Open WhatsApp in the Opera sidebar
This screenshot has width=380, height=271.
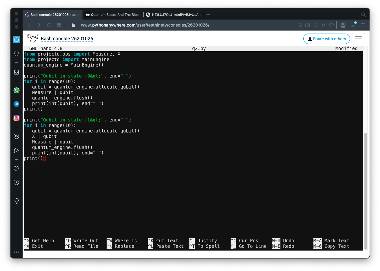(x=16, y=90)
